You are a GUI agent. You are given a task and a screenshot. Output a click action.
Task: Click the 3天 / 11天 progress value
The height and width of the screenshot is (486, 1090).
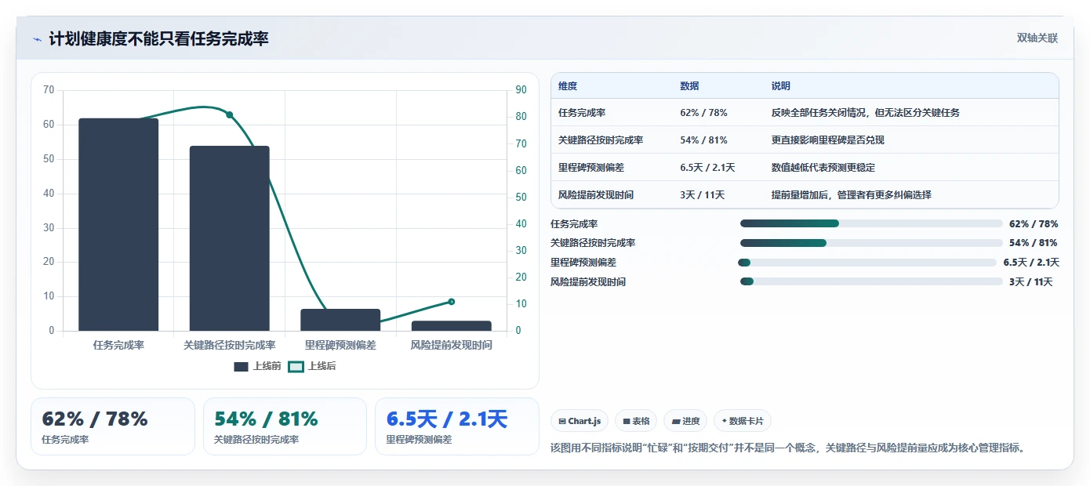tap(1030, 282)
